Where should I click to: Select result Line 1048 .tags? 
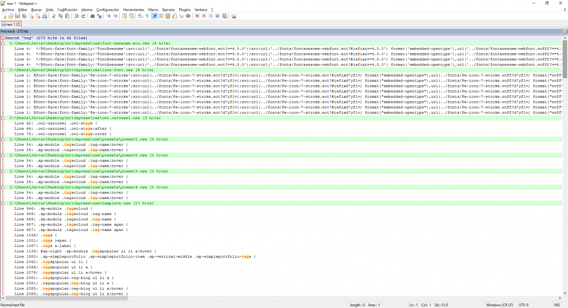[36, 235]
